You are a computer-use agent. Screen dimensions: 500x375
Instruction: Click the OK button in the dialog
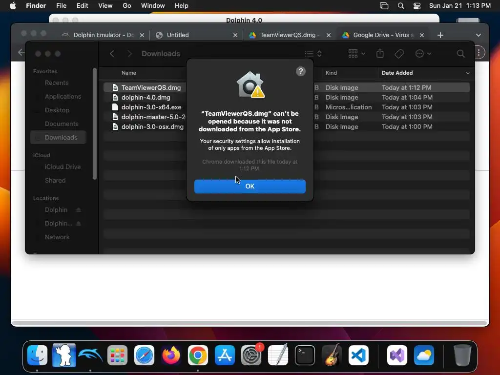[250, 186]
